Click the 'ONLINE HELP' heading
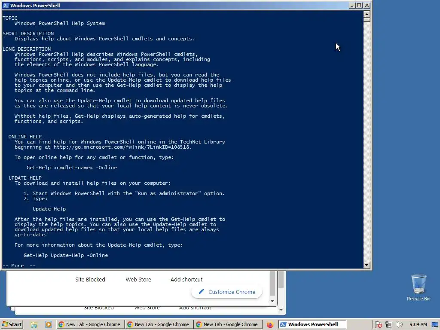Image resolution: width=440 pixels, height=330 pixels. (25, 137)
